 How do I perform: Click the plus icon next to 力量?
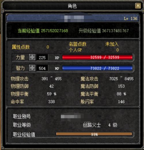(32, 57)
